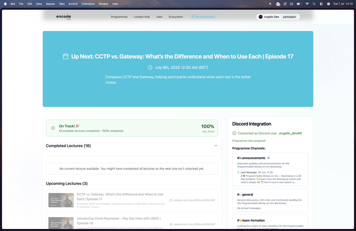Open the Archive menu

[x=73, y=4]
